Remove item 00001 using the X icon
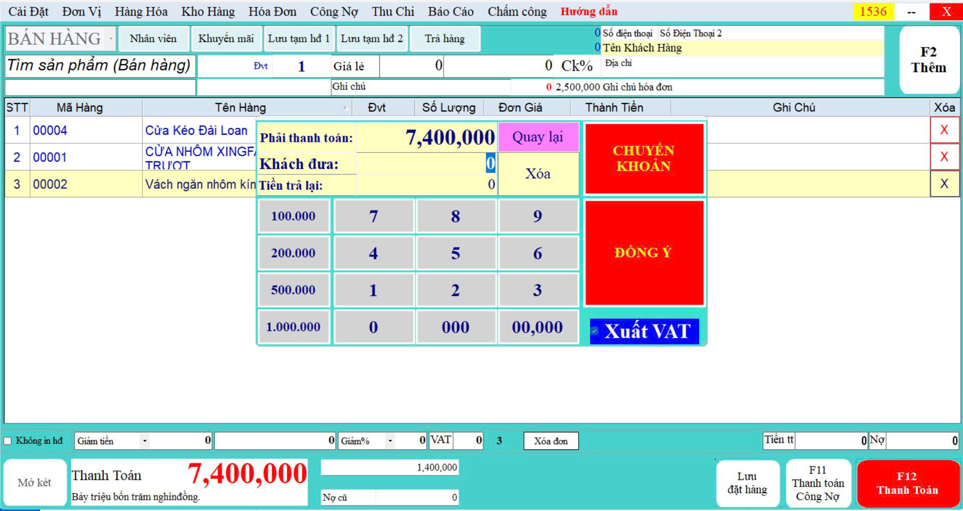 click(x=944, y=157)
